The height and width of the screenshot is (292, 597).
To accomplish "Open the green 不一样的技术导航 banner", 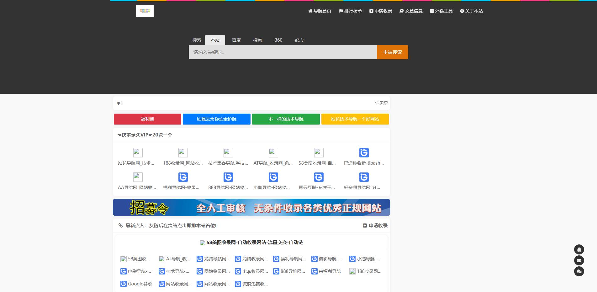I will pos(286,119).
